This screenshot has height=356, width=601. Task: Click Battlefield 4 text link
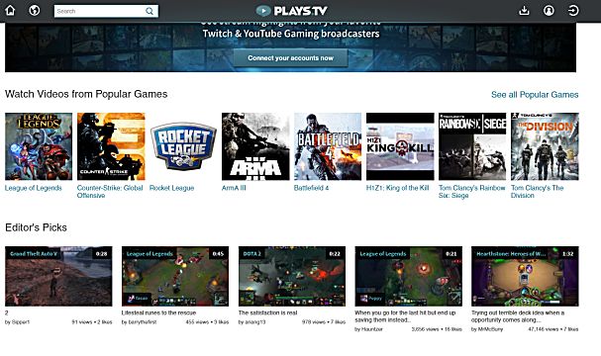(311, 188)
